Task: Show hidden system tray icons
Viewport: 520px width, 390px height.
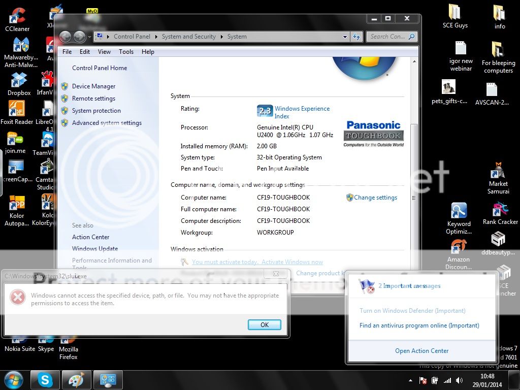Action: [x=410, y=380]
